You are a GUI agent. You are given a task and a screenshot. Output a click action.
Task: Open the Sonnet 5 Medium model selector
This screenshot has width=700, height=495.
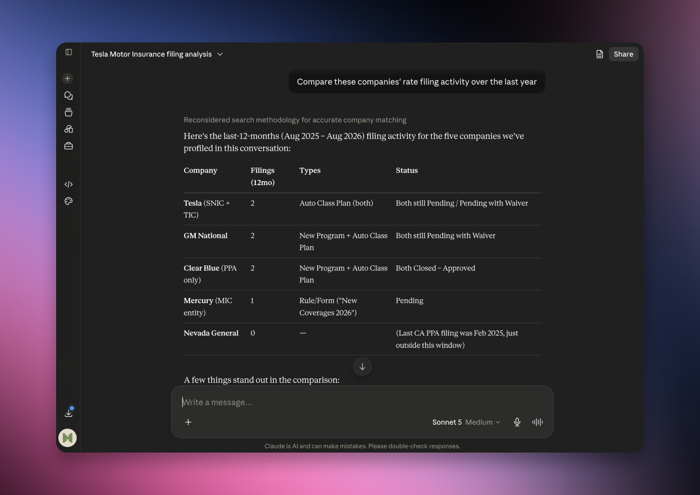[x=466, y=422]
